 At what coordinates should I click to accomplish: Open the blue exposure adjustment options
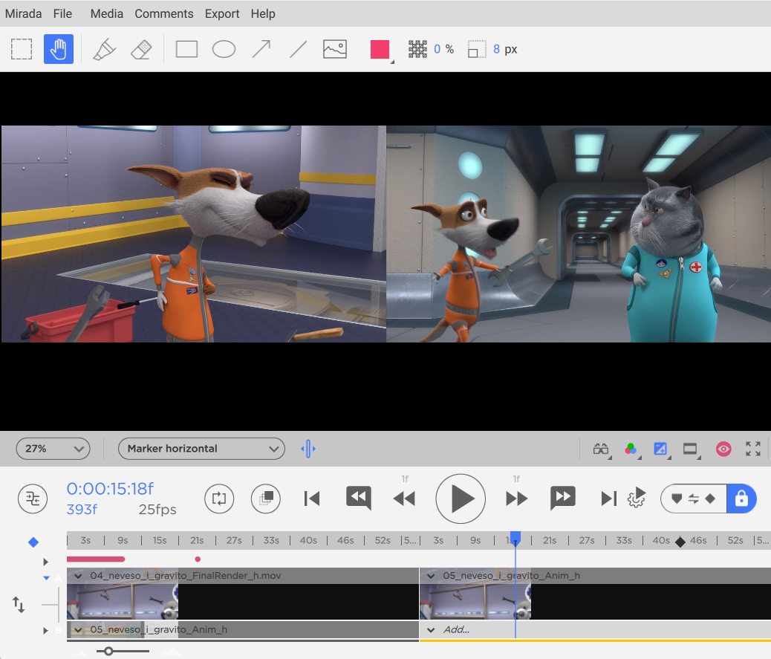[x=660, y=449]
